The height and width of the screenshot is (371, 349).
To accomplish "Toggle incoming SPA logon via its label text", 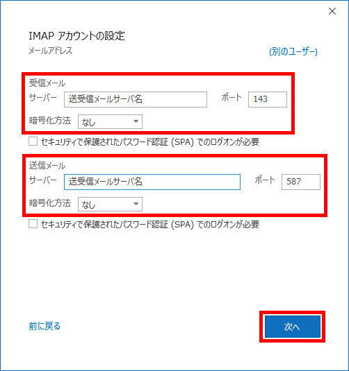I will pyautogui.click(x=150, y=142).
